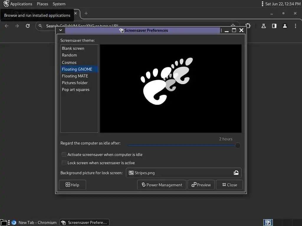This screenshot has height=226, width=302.
Task: Click the file browse icon beside Stripes.png
Action: 236,172
